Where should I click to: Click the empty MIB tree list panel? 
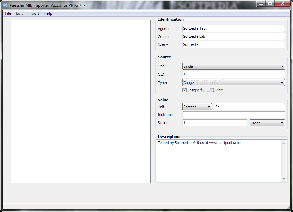point(80,101)
